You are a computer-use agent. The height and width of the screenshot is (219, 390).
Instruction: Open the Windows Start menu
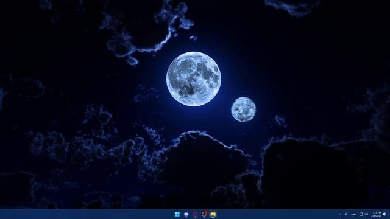(177, 214)
